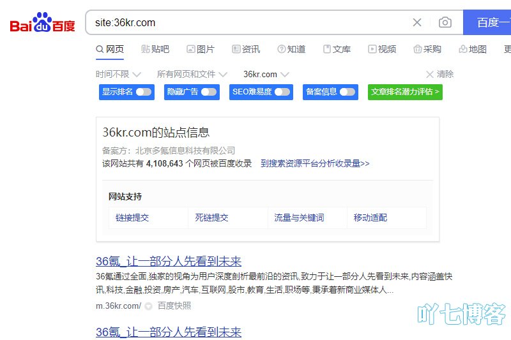Open 到搜索资源平台分析收录量 link
This screenshot has height=340, width=511.
tap(315, 163)
